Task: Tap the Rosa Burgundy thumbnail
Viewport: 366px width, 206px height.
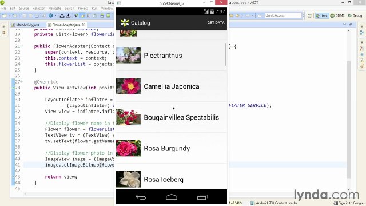Action: click(x=128, y=148)
